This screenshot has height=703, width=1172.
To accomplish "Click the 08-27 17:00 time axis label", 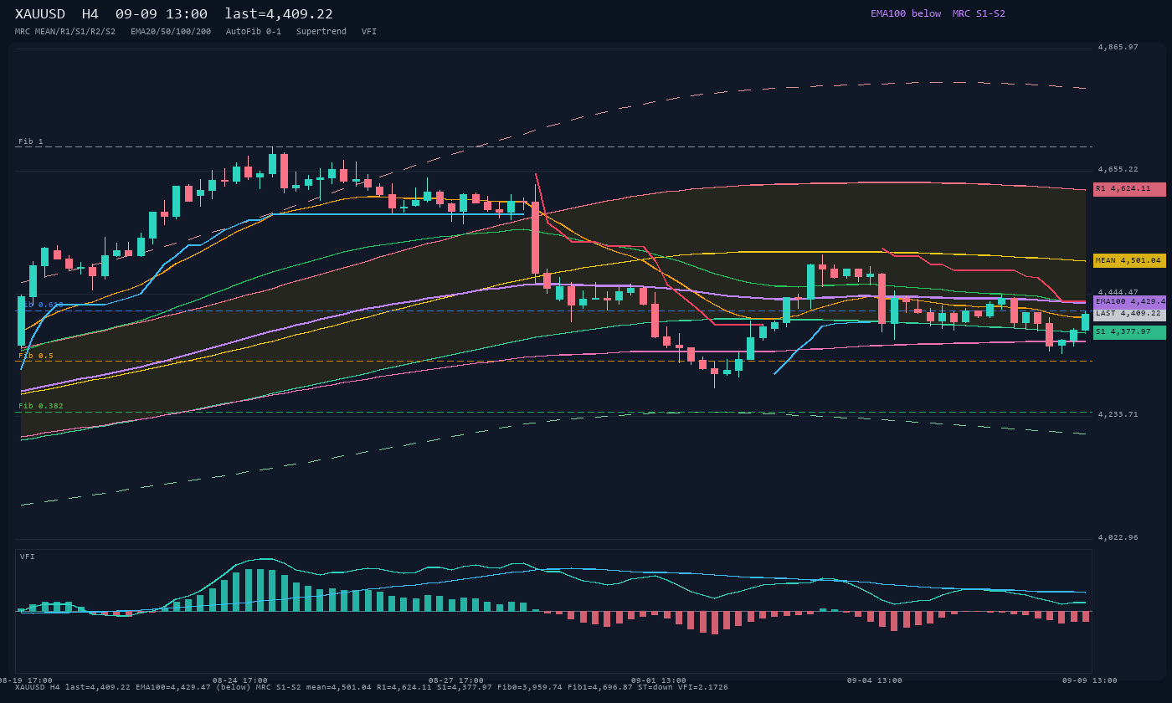I will click(x=456, y=680).
